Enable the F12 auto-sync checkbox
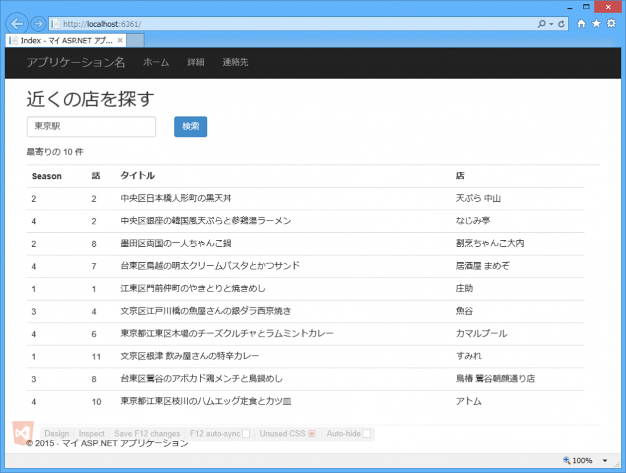The image size is (626, 473). 246,434
